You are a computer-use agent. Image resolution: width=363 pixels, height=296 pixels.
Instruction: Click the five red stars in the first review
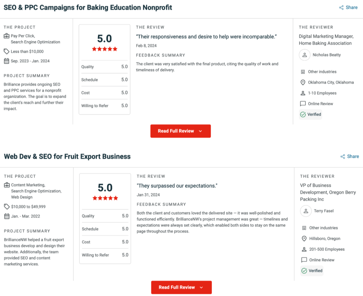pos(104,49)
